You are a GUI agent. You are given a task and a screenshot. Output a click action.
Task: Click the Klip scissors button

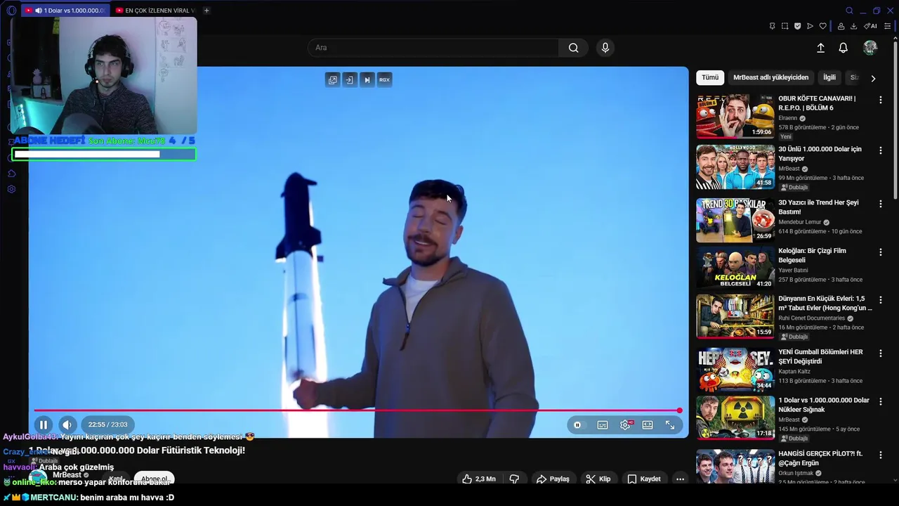click(598, 479)
